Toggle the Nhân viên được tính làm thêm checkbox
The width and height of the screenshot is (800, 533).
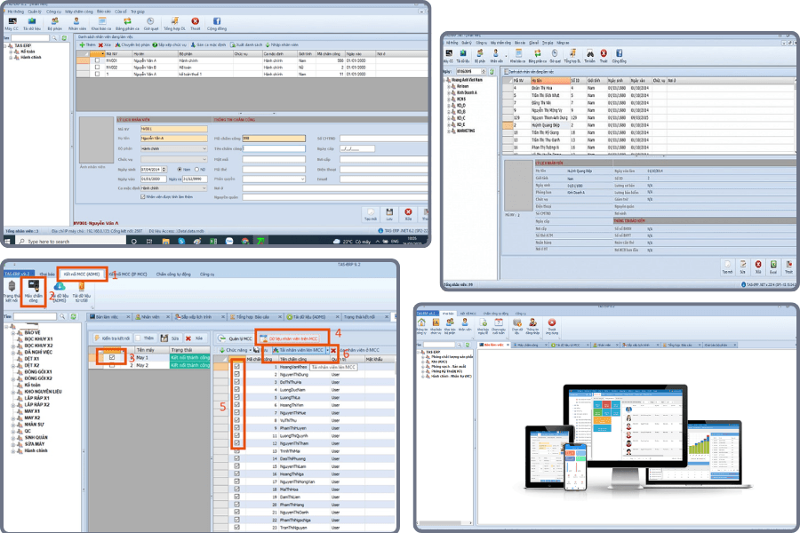coord(144,197)
